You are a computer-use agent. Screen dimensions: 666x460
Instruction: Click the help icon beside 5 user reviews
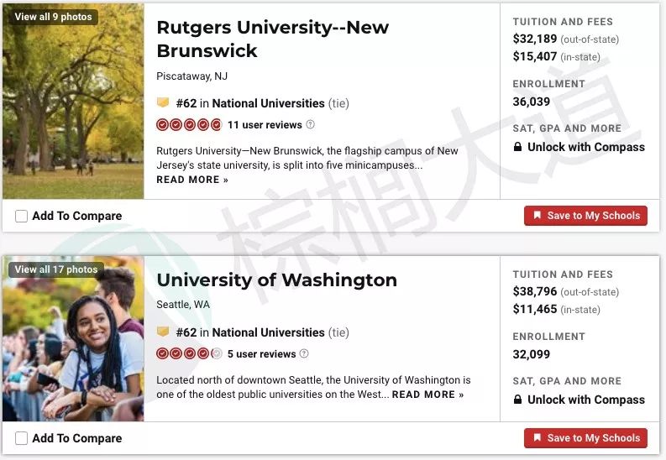pyautogui.click(x=304, y=354)
